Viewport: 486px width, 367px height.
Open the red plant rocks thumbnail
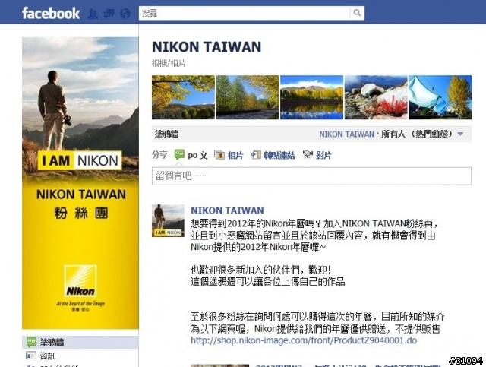point(376,97)
